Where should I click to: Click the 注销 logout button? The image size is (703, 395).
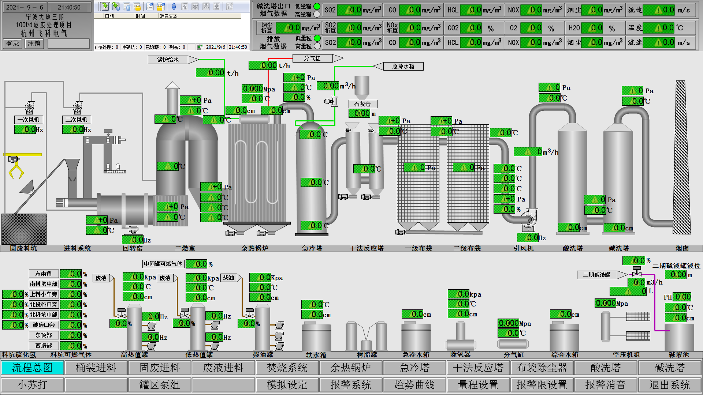point(34,44)
